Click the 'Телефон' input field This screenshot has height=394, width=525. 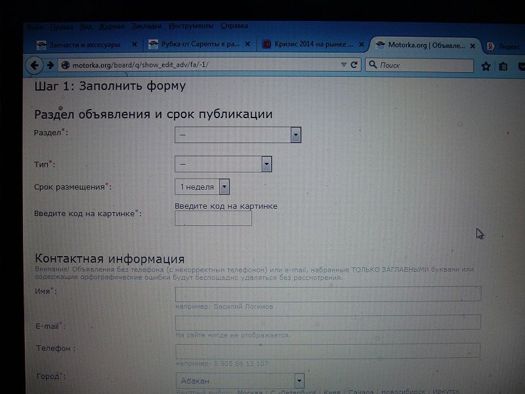click(328, 351)
